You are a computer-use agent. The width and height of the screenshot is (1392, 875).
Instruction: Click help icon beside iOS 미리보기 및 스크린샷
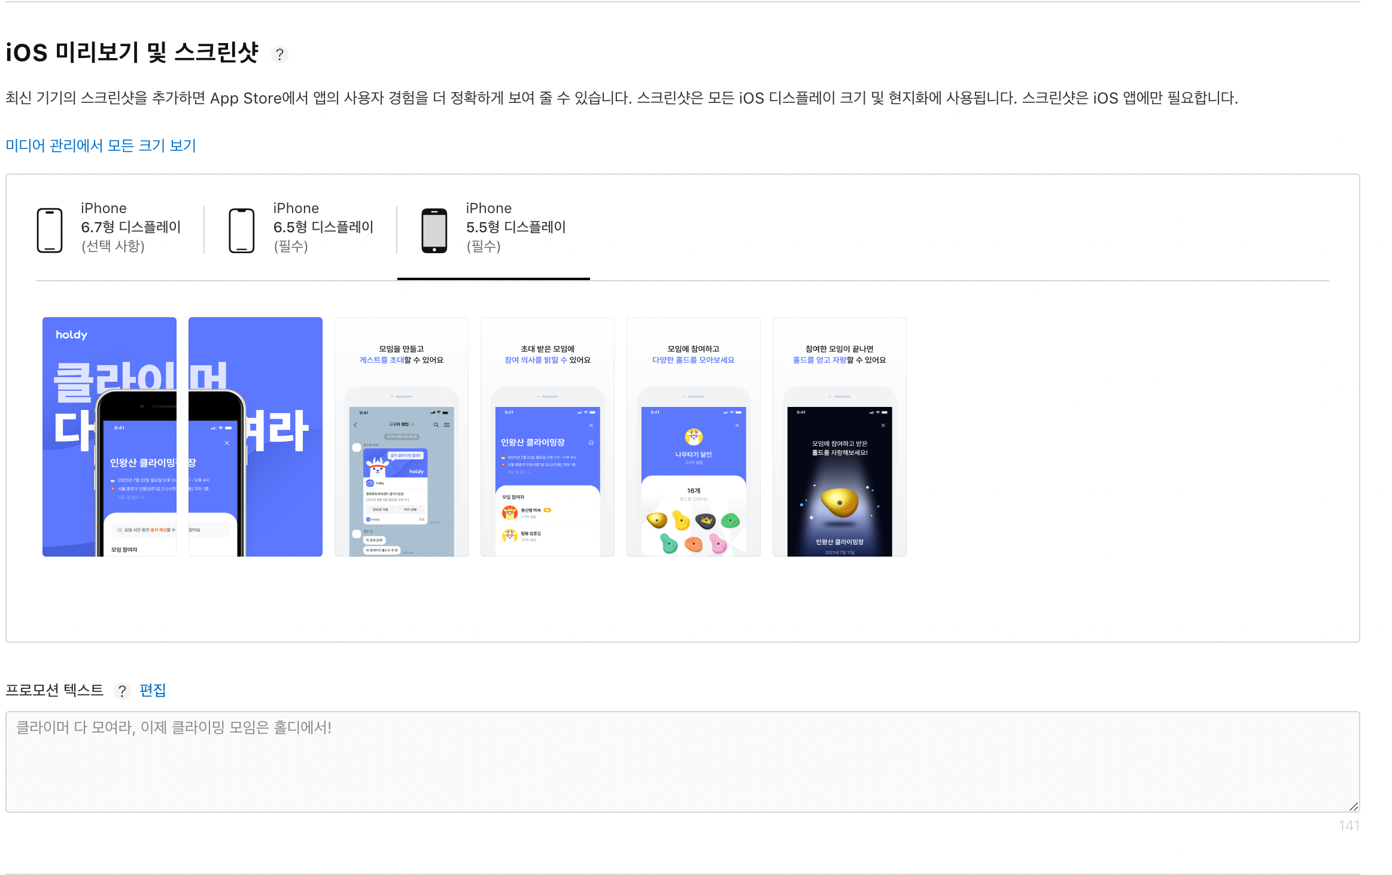click(x=279, y=54)
